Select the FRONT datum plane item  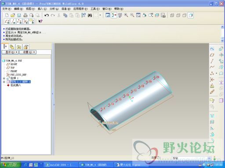[x=14, y=71]
